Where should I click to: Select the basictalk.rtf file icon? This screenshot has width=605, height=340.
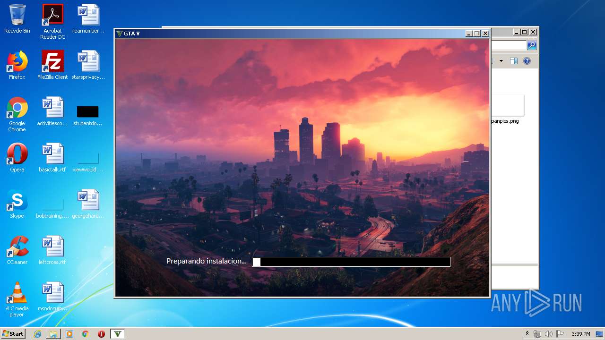[52, 158]
